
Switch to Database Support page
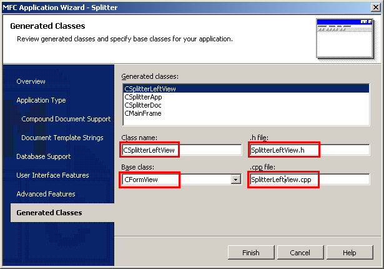click(x=43, y=156)
